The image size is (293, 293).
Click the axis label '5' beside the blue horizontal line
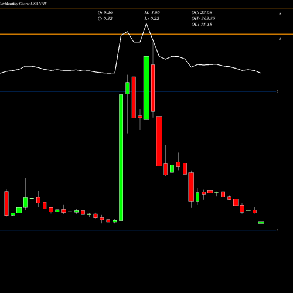(x=277, y=91)
